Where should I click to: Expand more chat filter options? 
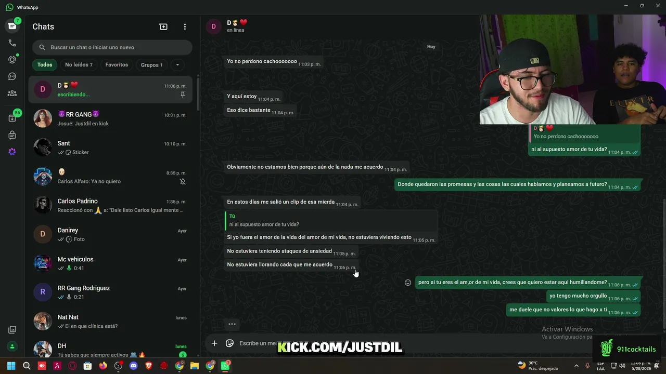[177, 65]
